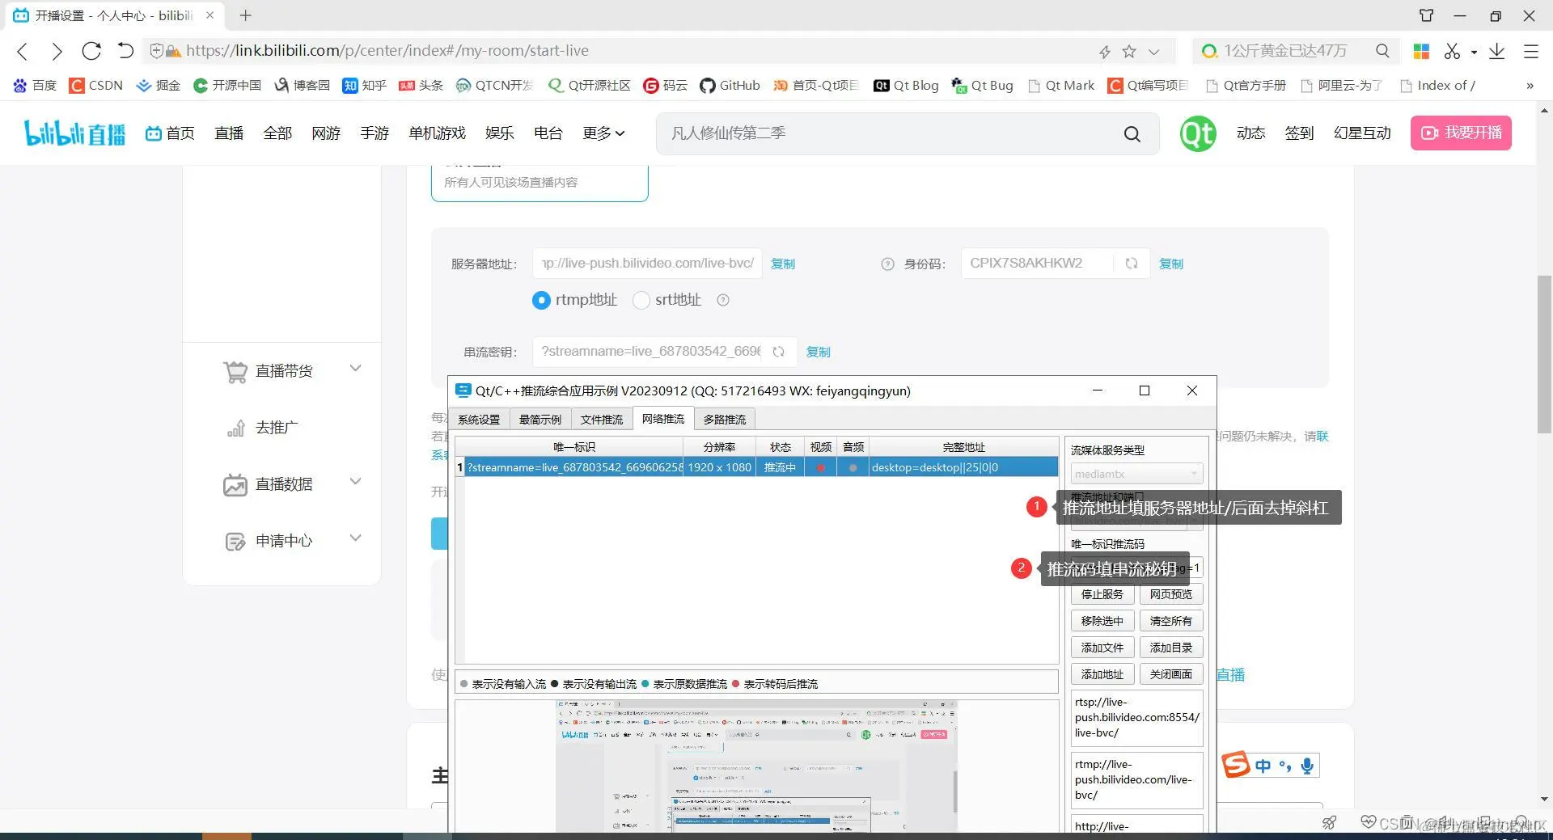Screen dimensions: 1553x840
Task: Click the scissors screenshot tool icon
Action: click(1453, 51)
